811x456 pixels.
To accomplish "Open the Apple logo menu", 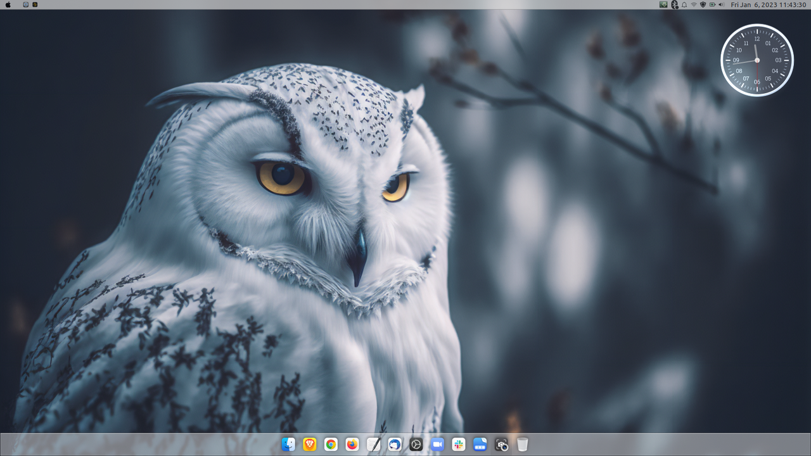I will click(x=8, y=4).
